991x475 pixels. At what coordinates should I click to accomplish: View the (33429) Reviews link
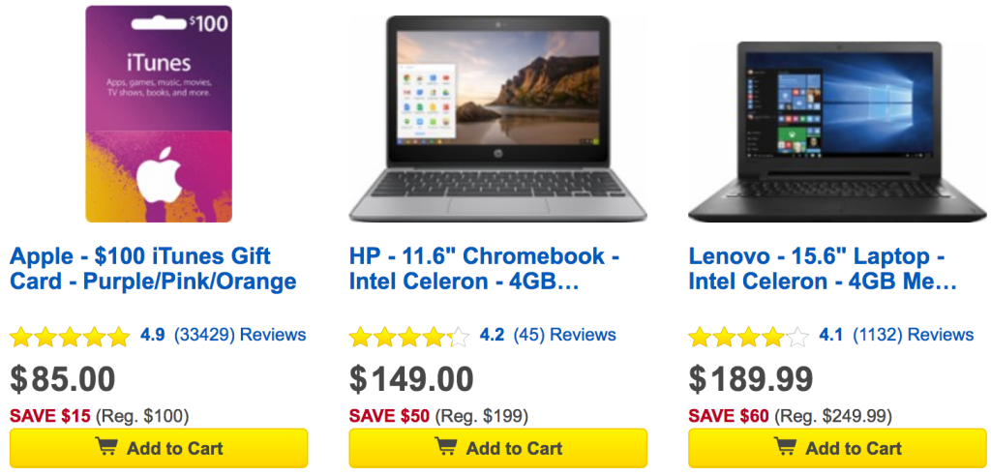point(240,336)
